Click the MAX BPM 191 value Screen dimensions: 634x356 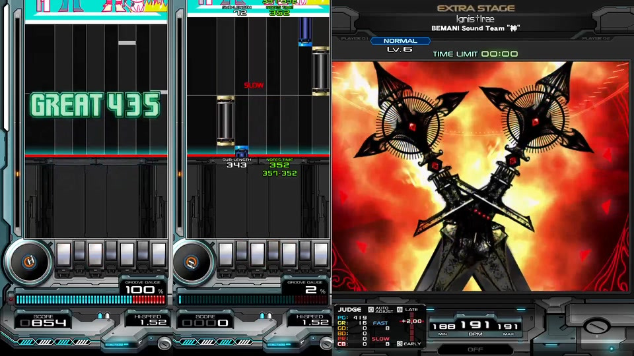click(508, 326)
